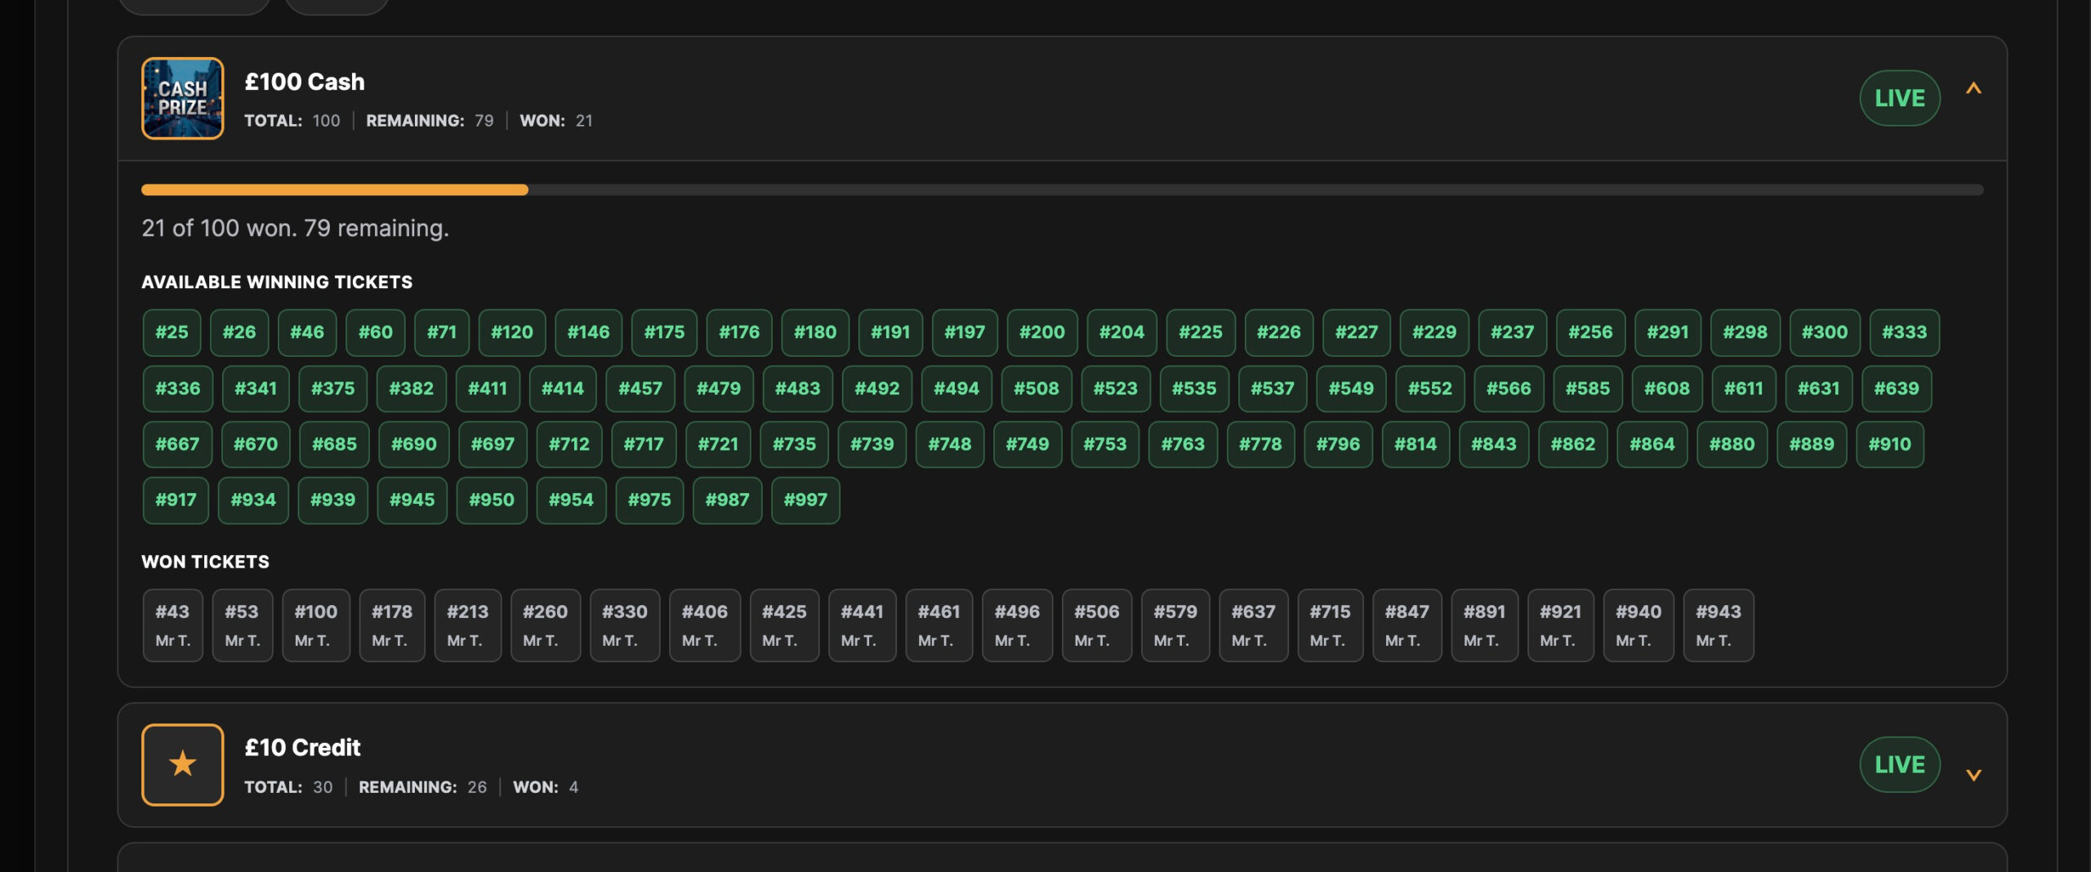Select available ticket #26
The width and height of the screenshot is (2091, 872).
[x=239, y=332]
